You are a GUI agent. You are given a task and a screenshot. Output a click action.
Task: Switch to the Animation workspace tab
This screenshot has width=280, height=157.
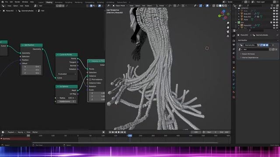point(59,2)
